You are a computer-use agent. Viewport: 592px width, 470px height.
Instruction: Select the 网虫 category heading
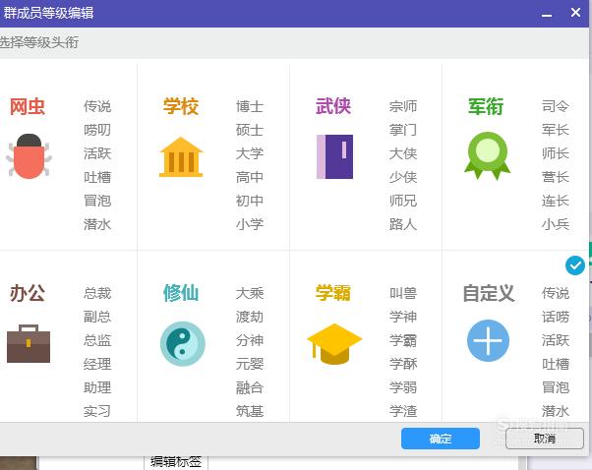(x=28, y=107)
